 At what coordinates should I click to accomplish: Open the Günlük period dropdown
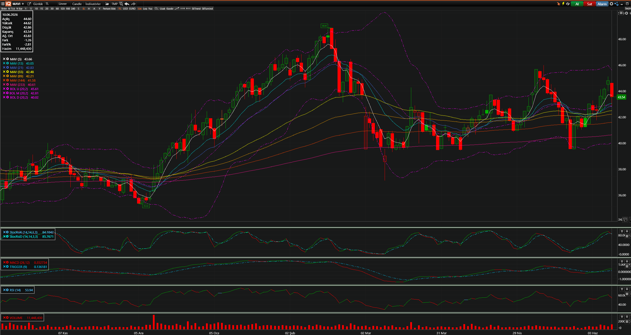click(x=38, y=4)
